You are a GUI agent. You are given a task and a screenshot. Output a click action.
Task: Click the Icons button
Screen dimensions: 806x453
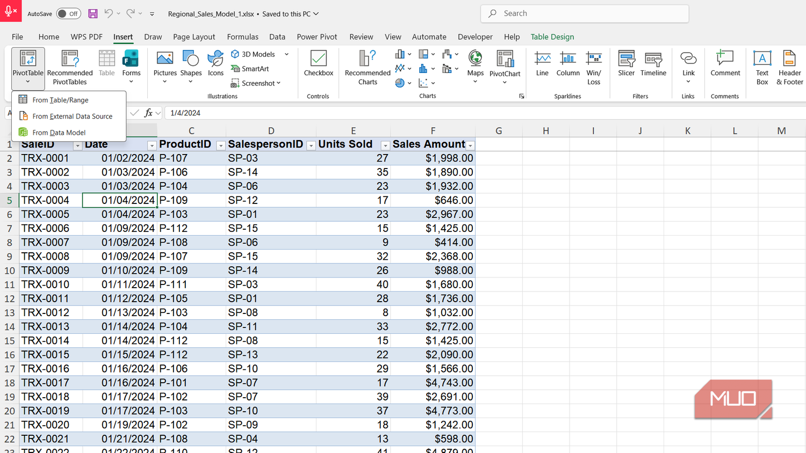pyautogui.click(x=215, y=63)
